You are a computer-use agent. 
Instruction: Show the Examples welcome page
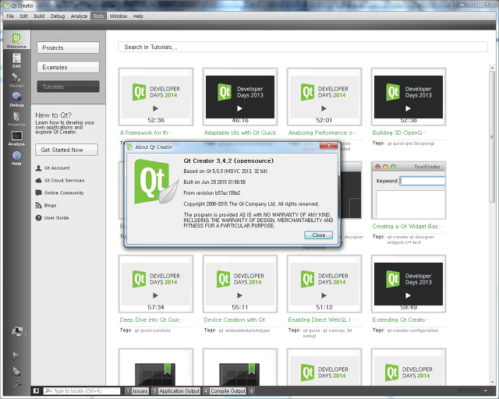tap(68, 67)
